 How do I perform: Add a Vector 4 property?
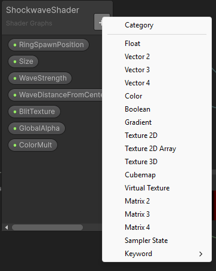(x=157, y=83)
